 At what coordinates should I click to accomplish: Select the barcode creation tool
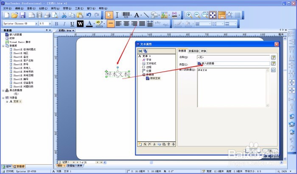[x=126, y=15]
